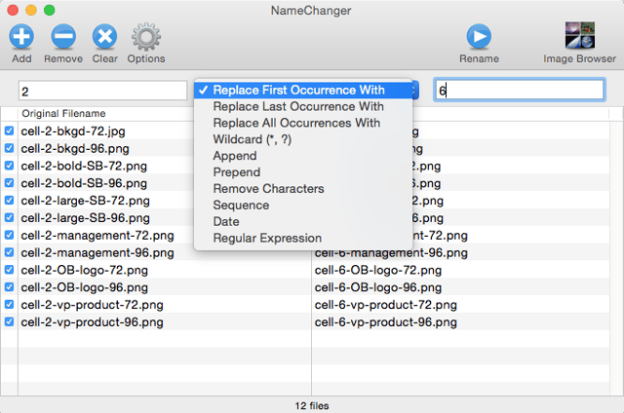The image size is (624, 413).
Task: Choose Replace Last Occurrence With
Action: click(303, 106)
